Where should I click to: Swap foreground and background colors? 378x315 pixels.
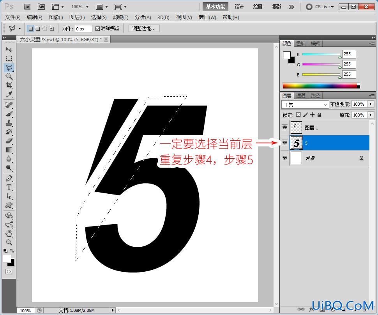click(x=12, y=251)
